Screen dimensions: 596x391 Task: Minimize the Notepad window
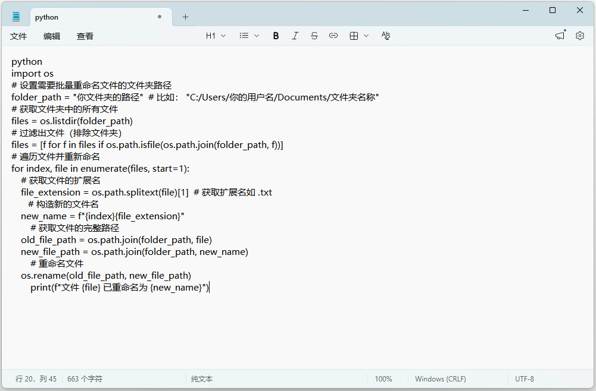(526, 10)
